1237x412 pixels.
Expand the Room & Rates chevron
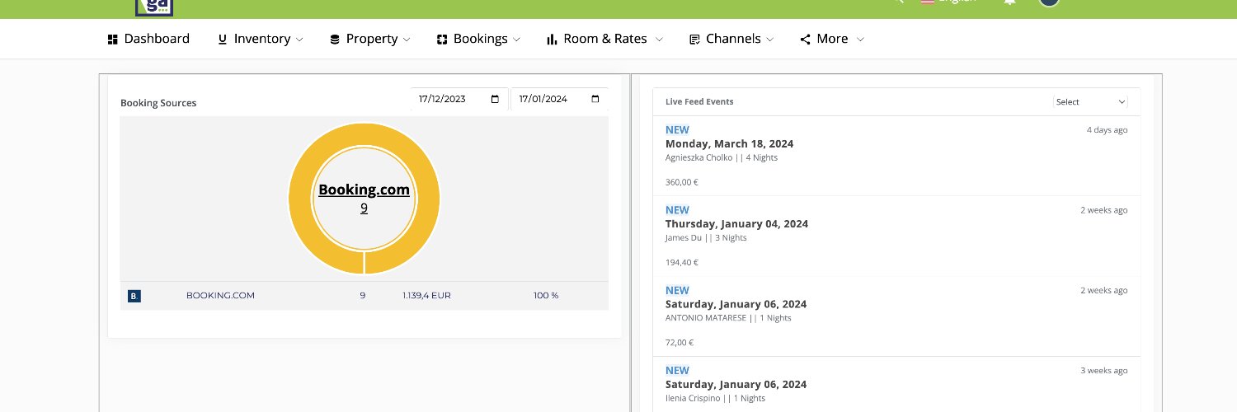pyautogui.click(x=659, y=40)
